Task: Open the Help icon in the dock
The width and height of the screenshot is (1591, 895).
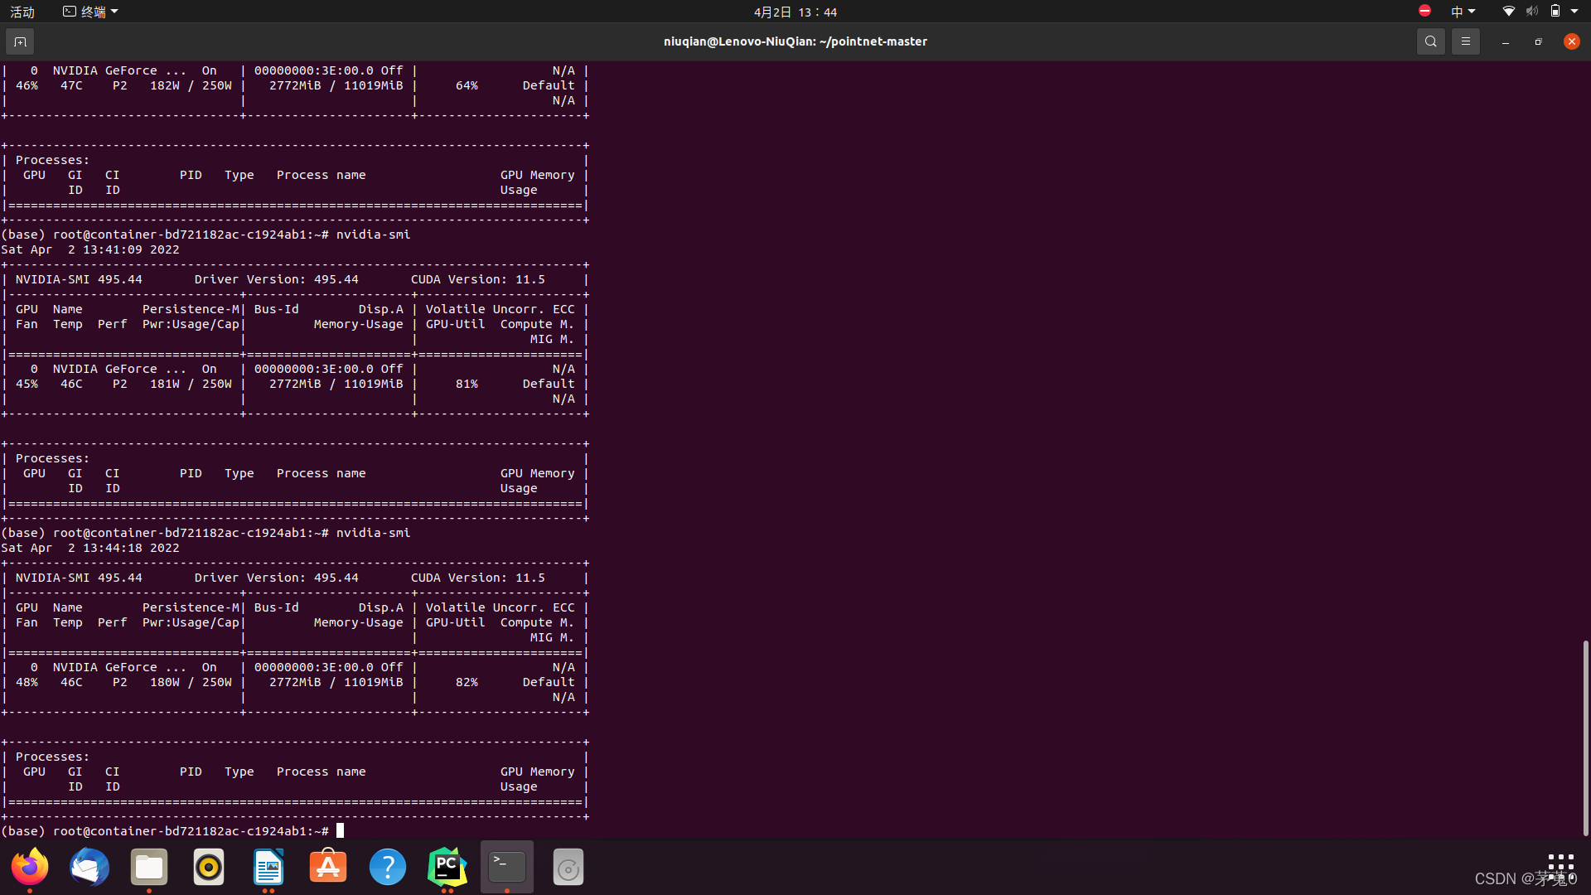Action: coord(388,867)
